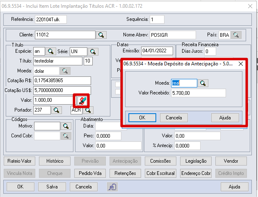Click the Valor Recebido field
Viewport: 258px width, 197px height.
198,93
